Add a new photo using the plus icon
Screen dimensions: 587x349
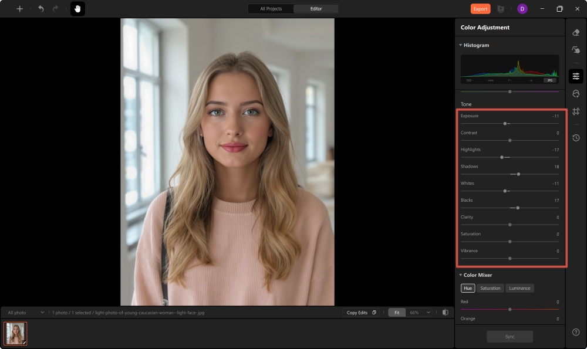[x=19, y=9]
